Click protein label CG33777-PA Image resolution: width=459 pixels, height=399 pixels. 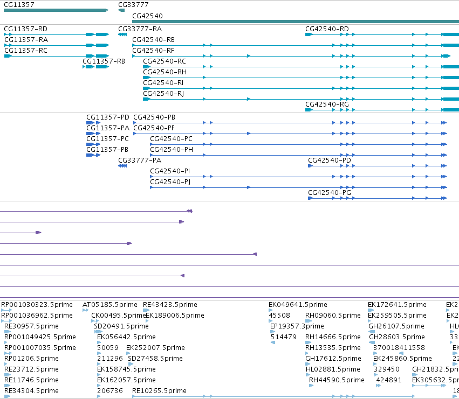[140, 160]
